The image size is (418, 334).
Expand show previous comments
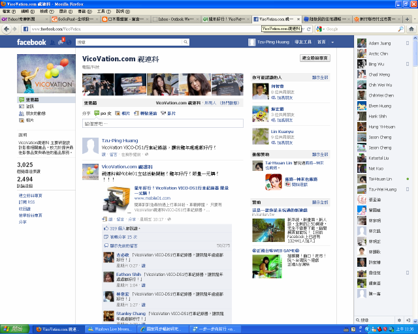pos(123,245)
